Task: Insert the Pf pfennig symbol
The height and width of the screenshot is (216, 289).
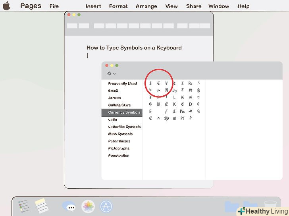Action: tap(182, 118)
